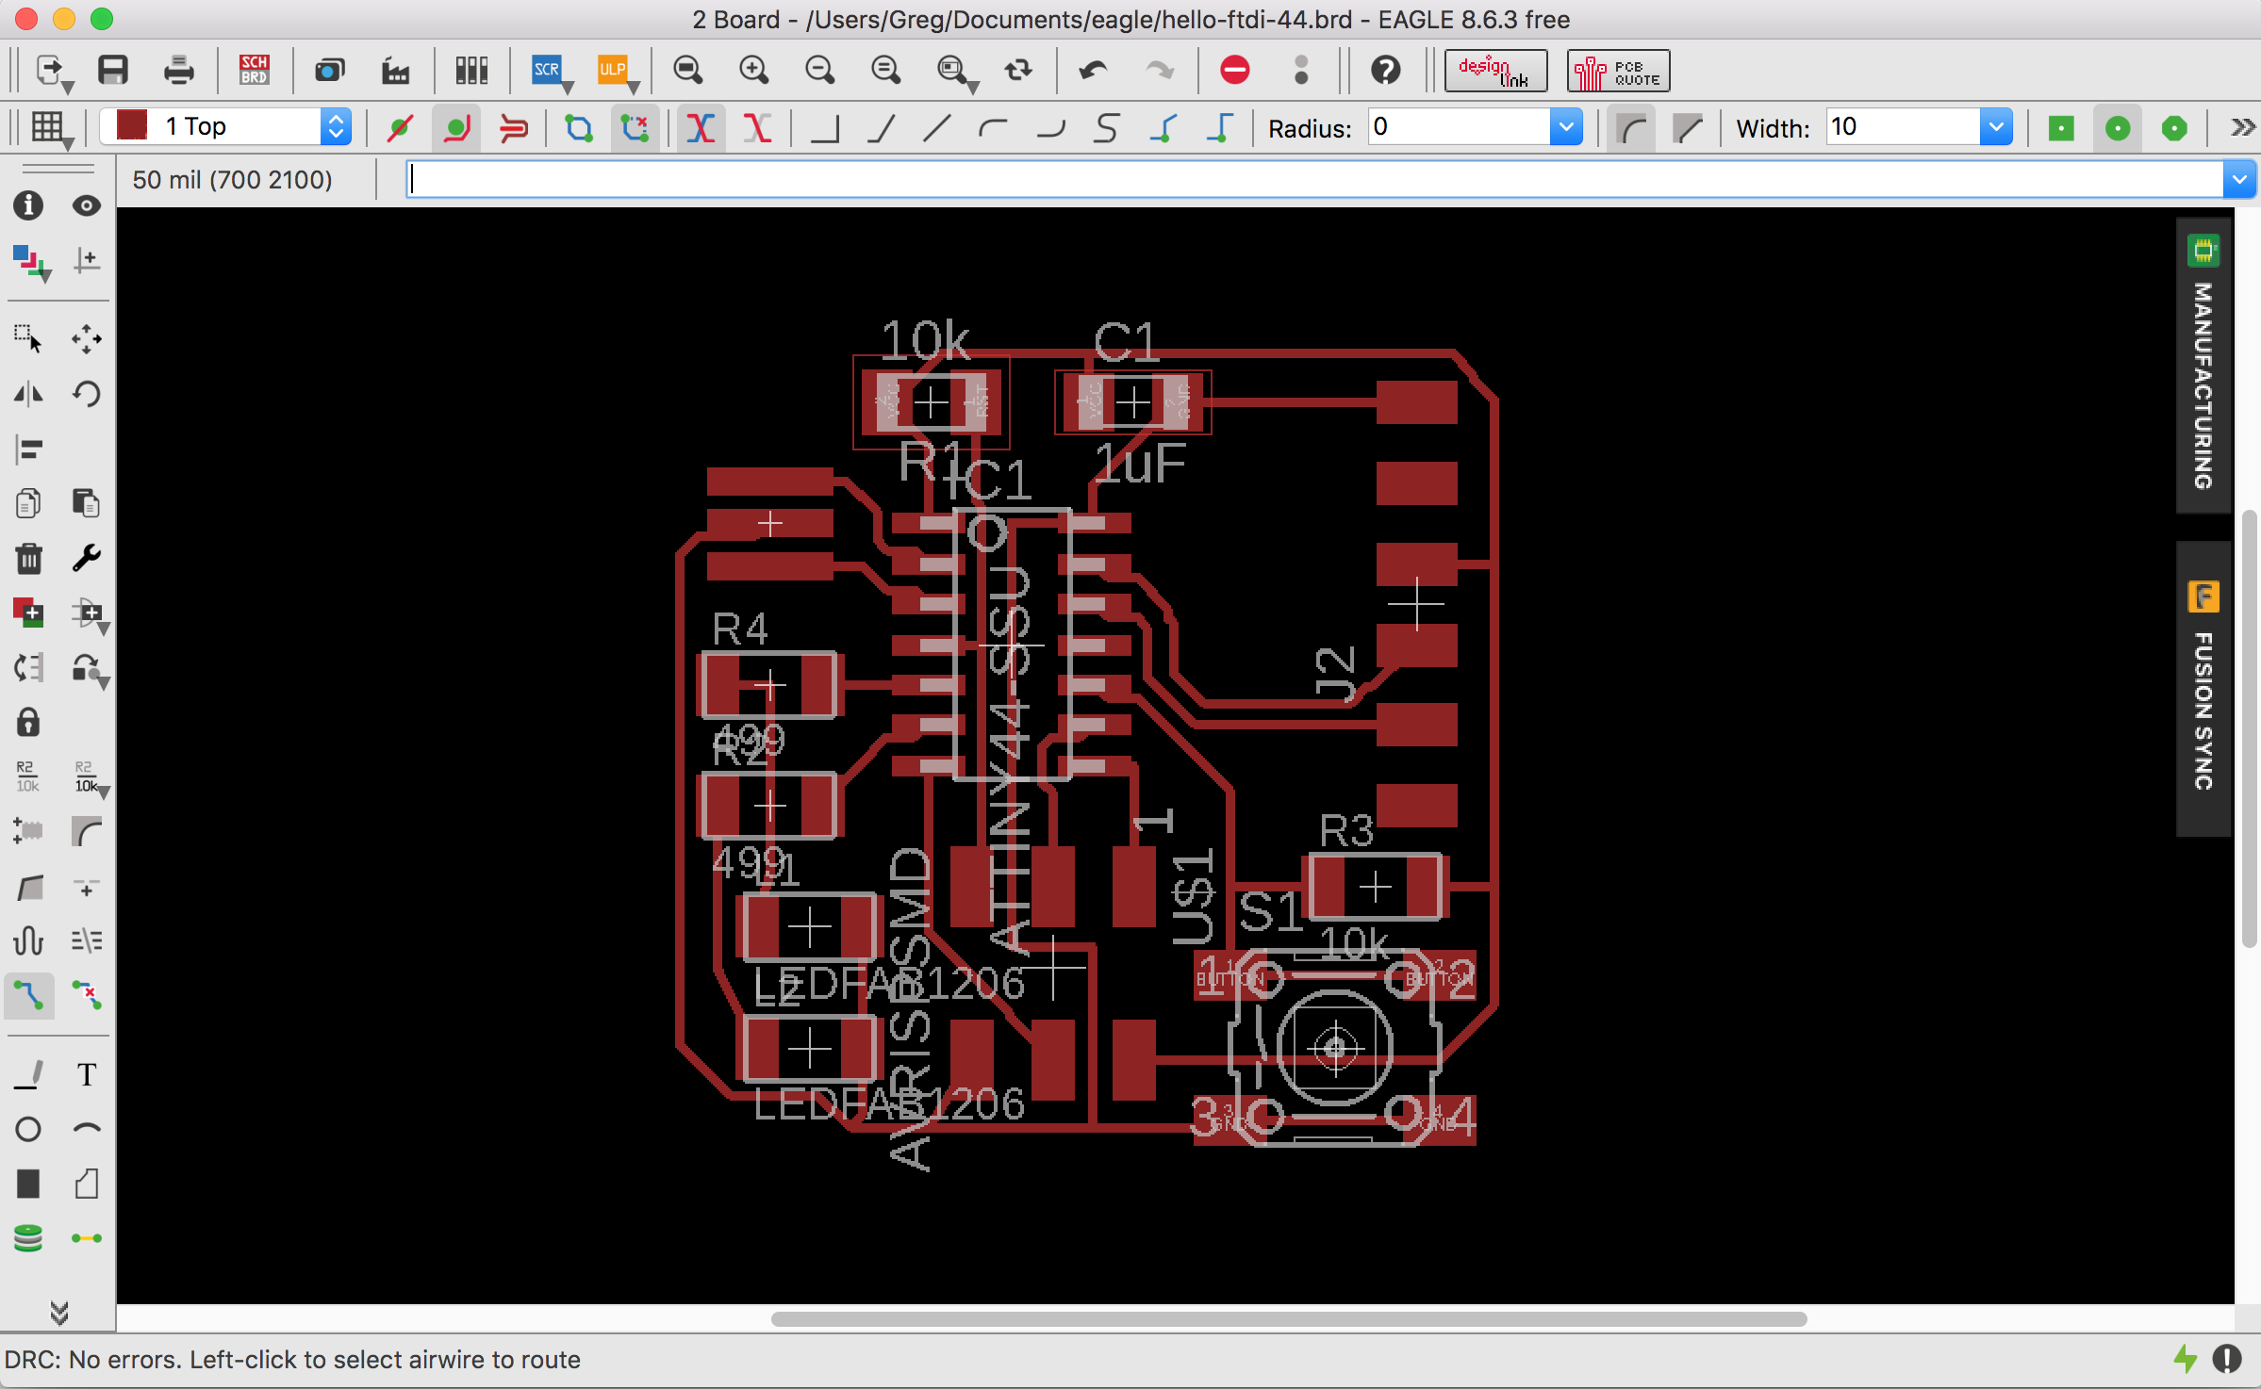
Task: Open the command history dropdown
Action: click(x=2239, y=179)
